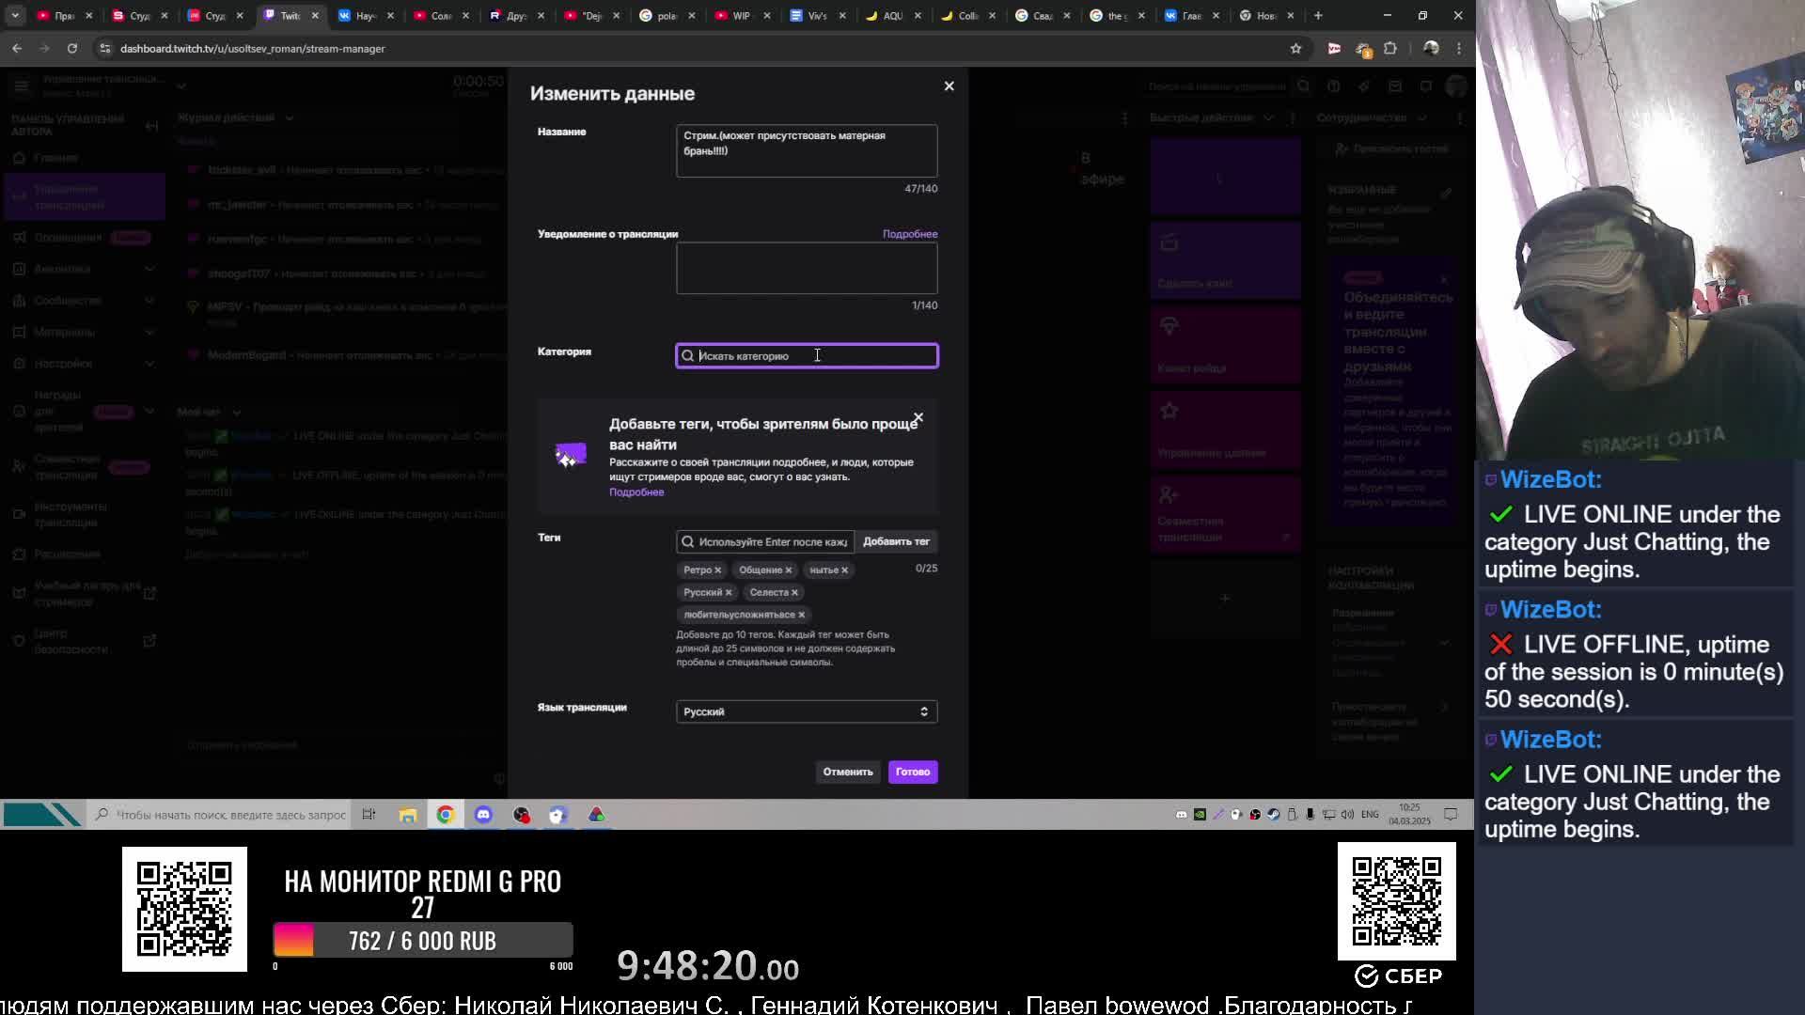The height and width of the screenshot is (1015, 1805).
Task: Dismiss the add-tags tip banner
Action: tap(918, 417)
